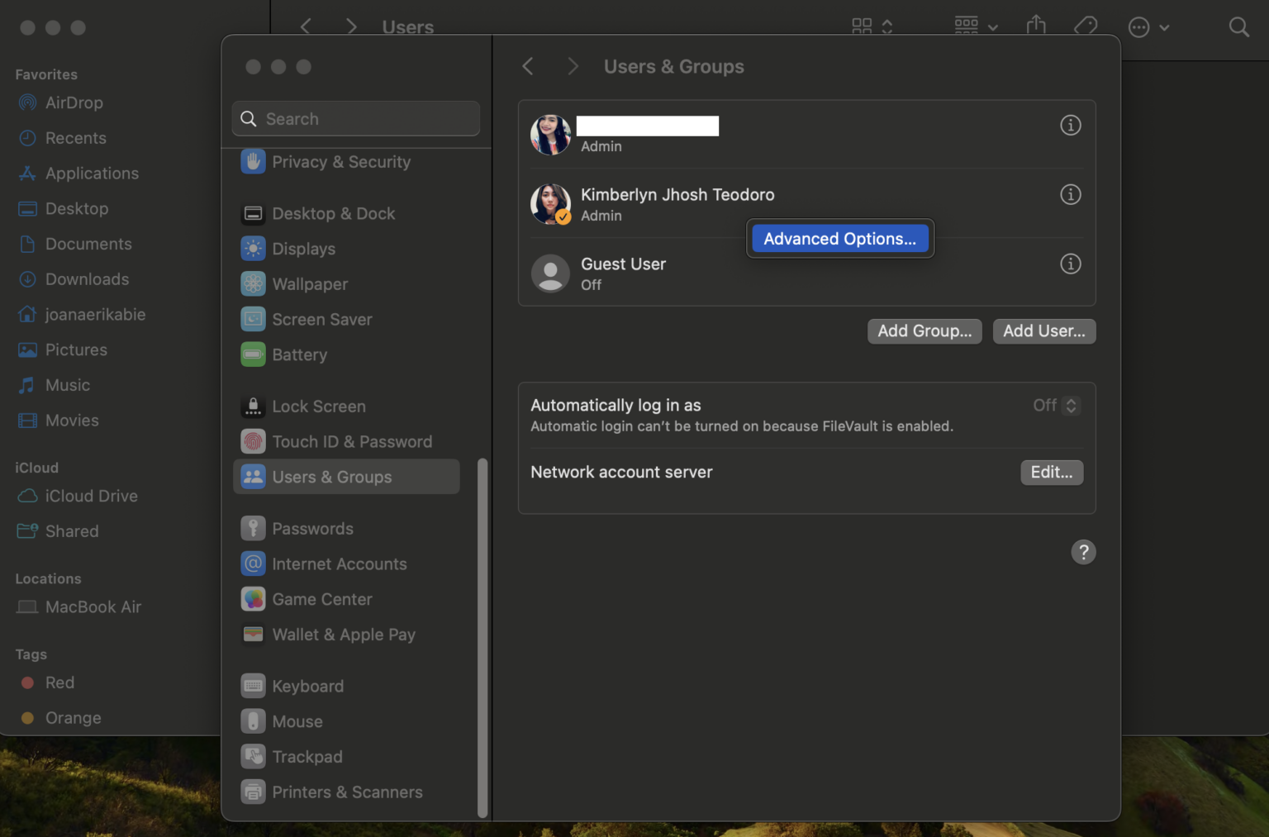This screenshot has width=1269, height=837.
Task: Open the More options menu in Finder
Action: [1148, 26]
